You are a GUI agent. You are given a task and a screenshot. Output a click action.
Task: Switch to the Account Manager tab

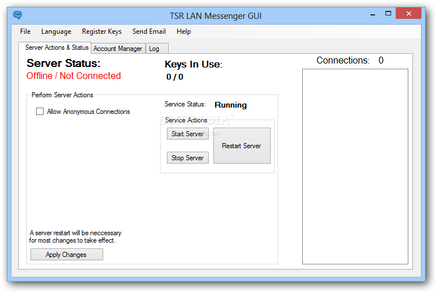pyautogui.click(x=118, y=49)
